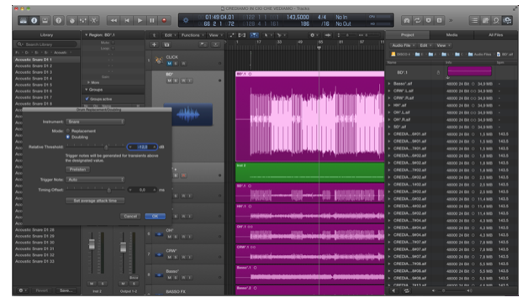Open the Editors scissors icon
528x303 pixels.
[x=94, y=20]
